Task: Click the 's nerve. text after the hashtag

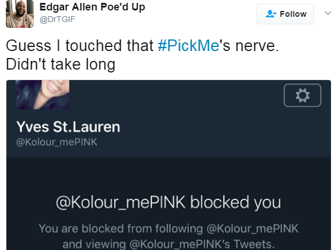Action: click(x=250, y=46)
